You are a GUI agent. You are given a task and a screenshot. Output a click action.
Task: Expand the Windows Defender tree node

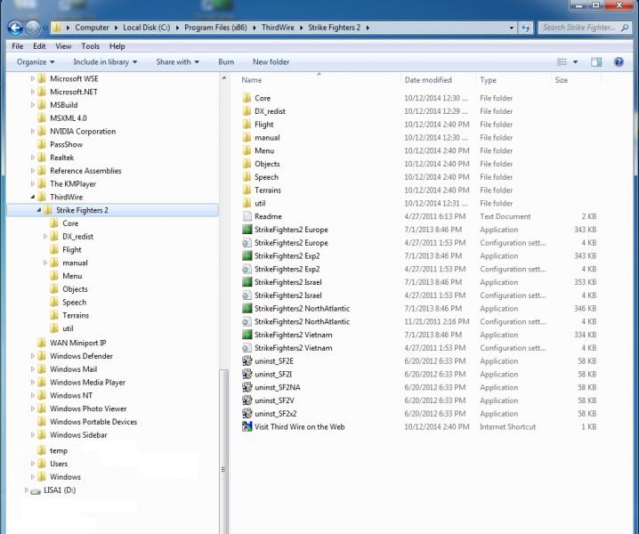(33, 356)
